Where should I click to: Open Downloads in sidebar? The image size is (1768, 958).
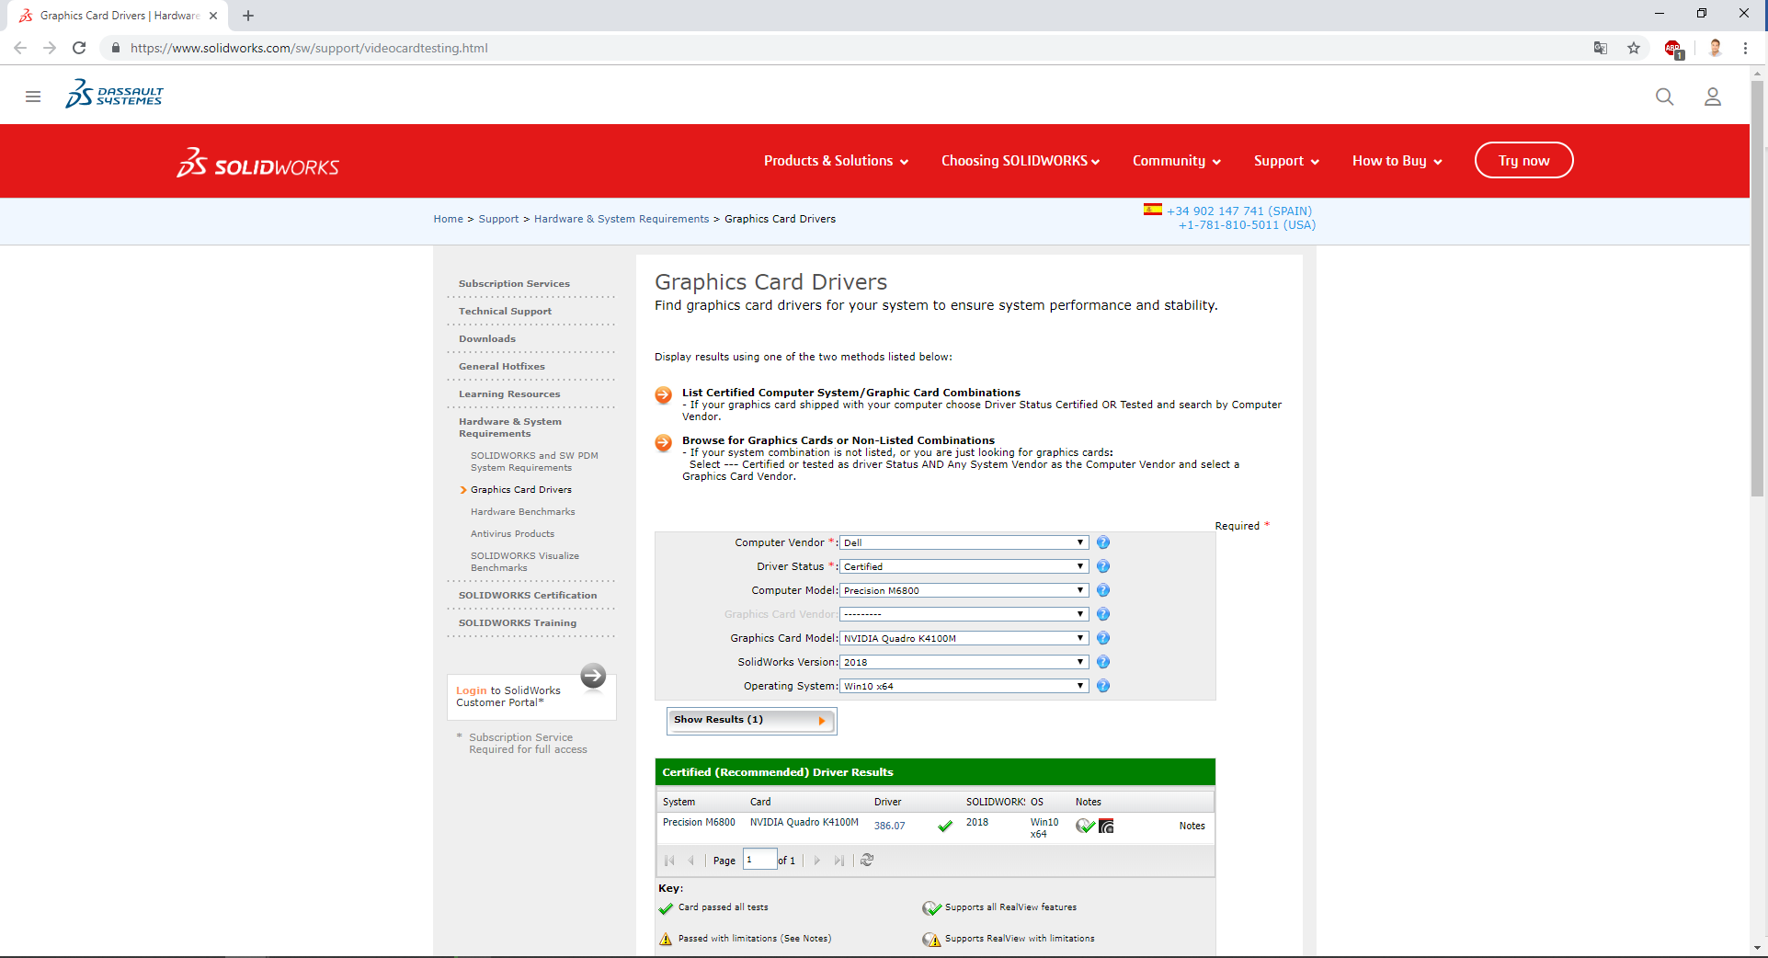487,338
